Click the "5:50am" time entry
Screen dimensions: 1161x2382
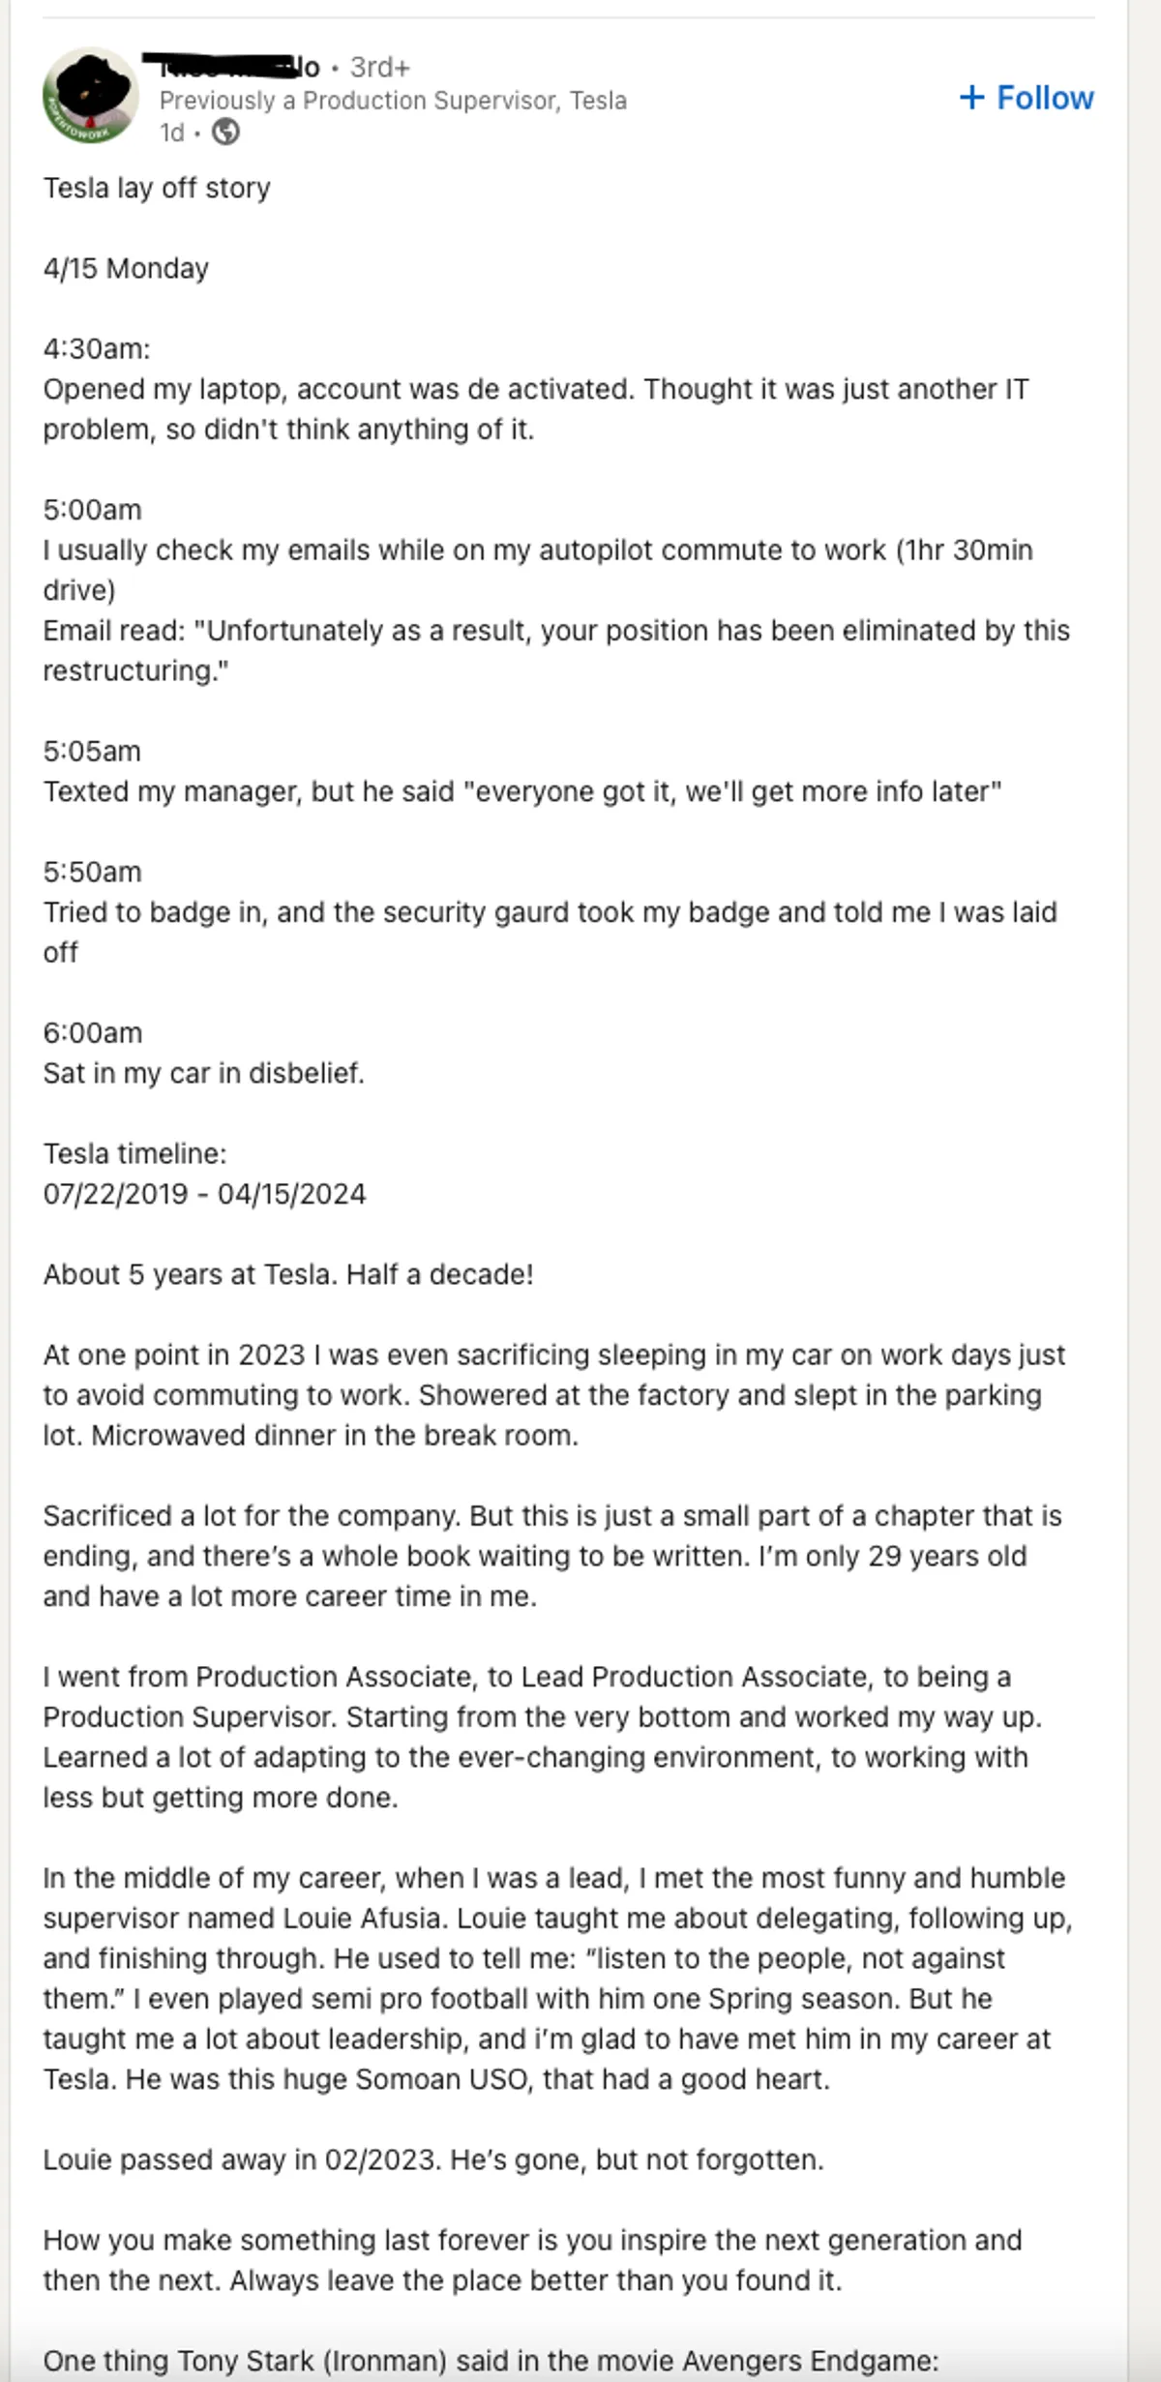click(x=92, y=872)
